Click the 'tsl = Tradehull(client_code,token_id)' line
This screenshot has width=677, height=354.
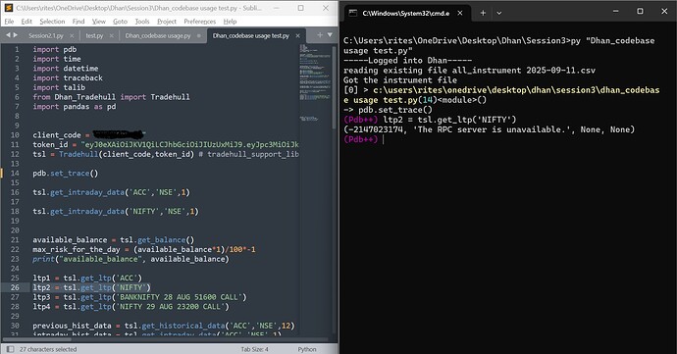(x=166, y=154)
